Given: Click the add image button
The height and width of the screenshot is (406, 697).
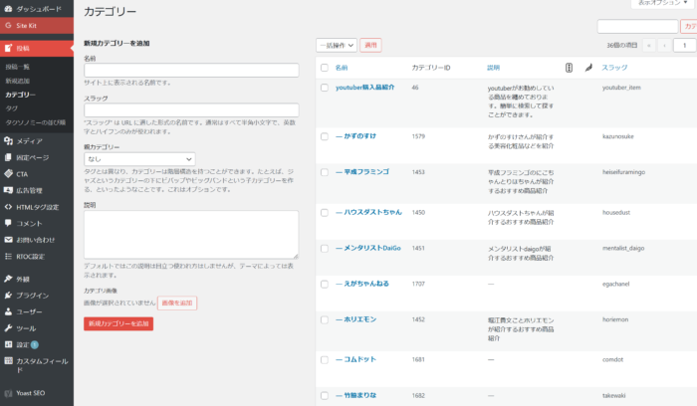Looking at the screenshot, I should tap(177, 303).
